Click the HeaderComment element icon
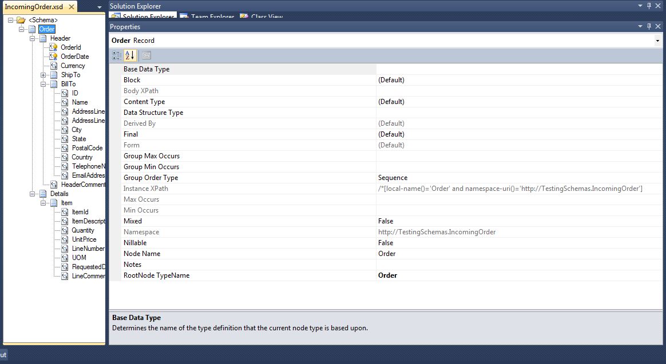 pyautogui.click(x=54, y=185)
